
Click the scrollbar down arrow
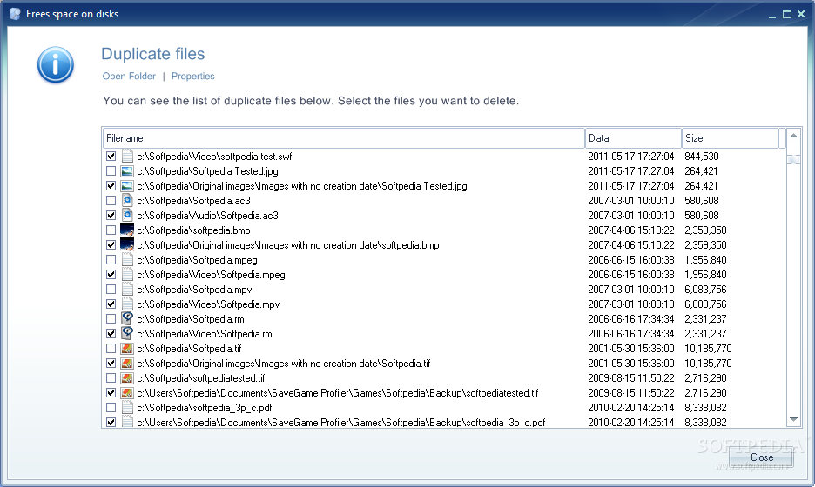pyautogui.click(x=794, y=419)
